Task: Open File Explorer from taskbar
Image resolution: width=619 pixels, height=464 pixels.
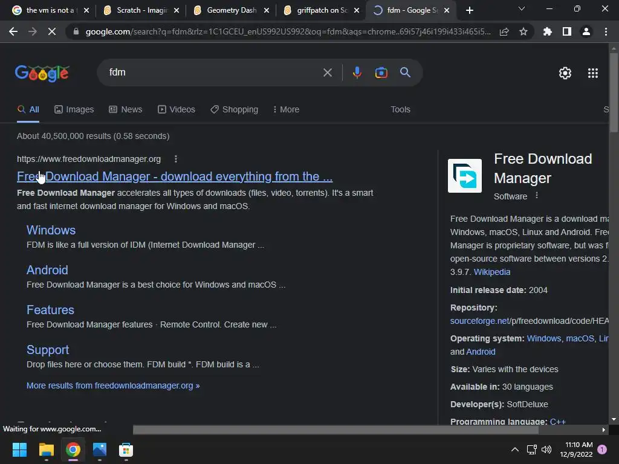Action: (x=46, y=449)
